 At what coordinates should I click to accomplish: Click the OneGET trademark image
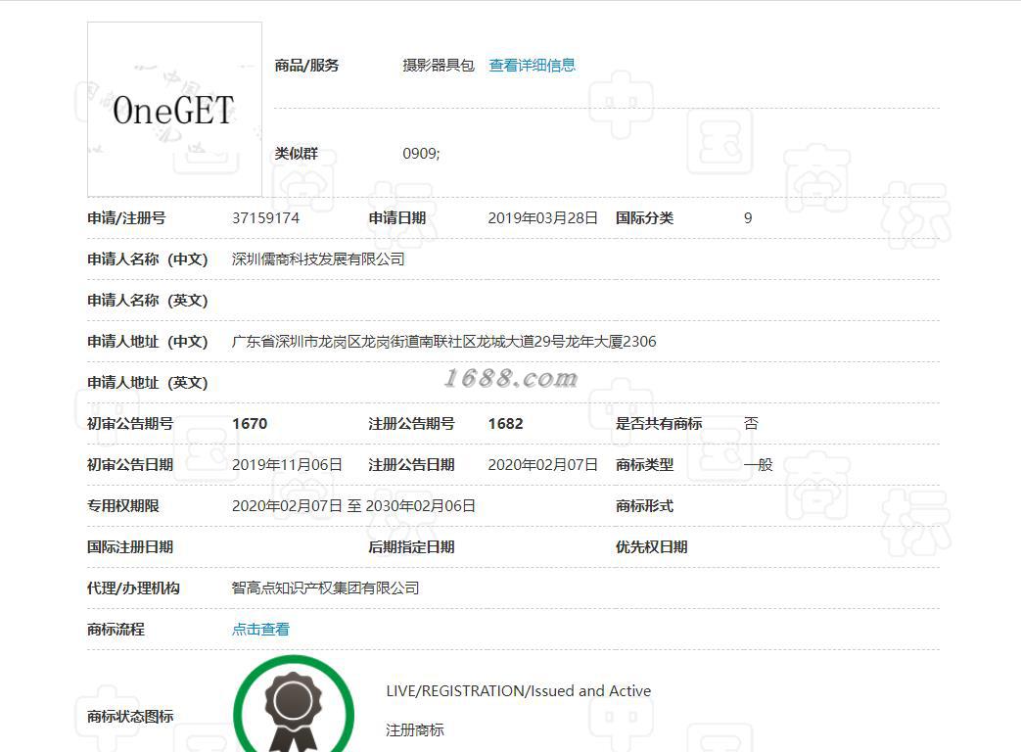point(174,110)
